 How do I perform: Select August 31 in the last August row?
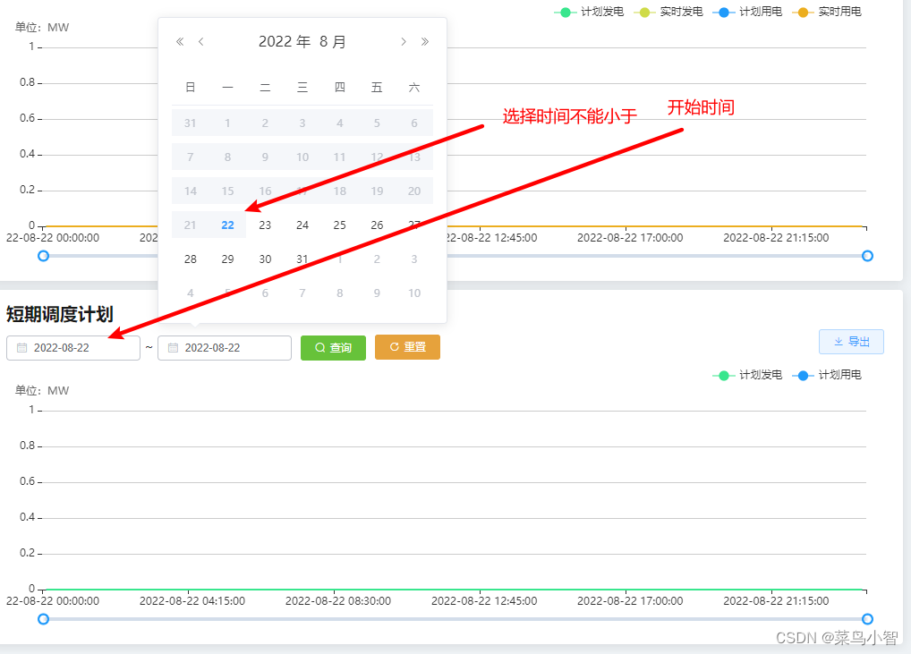pyautogui.click(x=302, y=259)
